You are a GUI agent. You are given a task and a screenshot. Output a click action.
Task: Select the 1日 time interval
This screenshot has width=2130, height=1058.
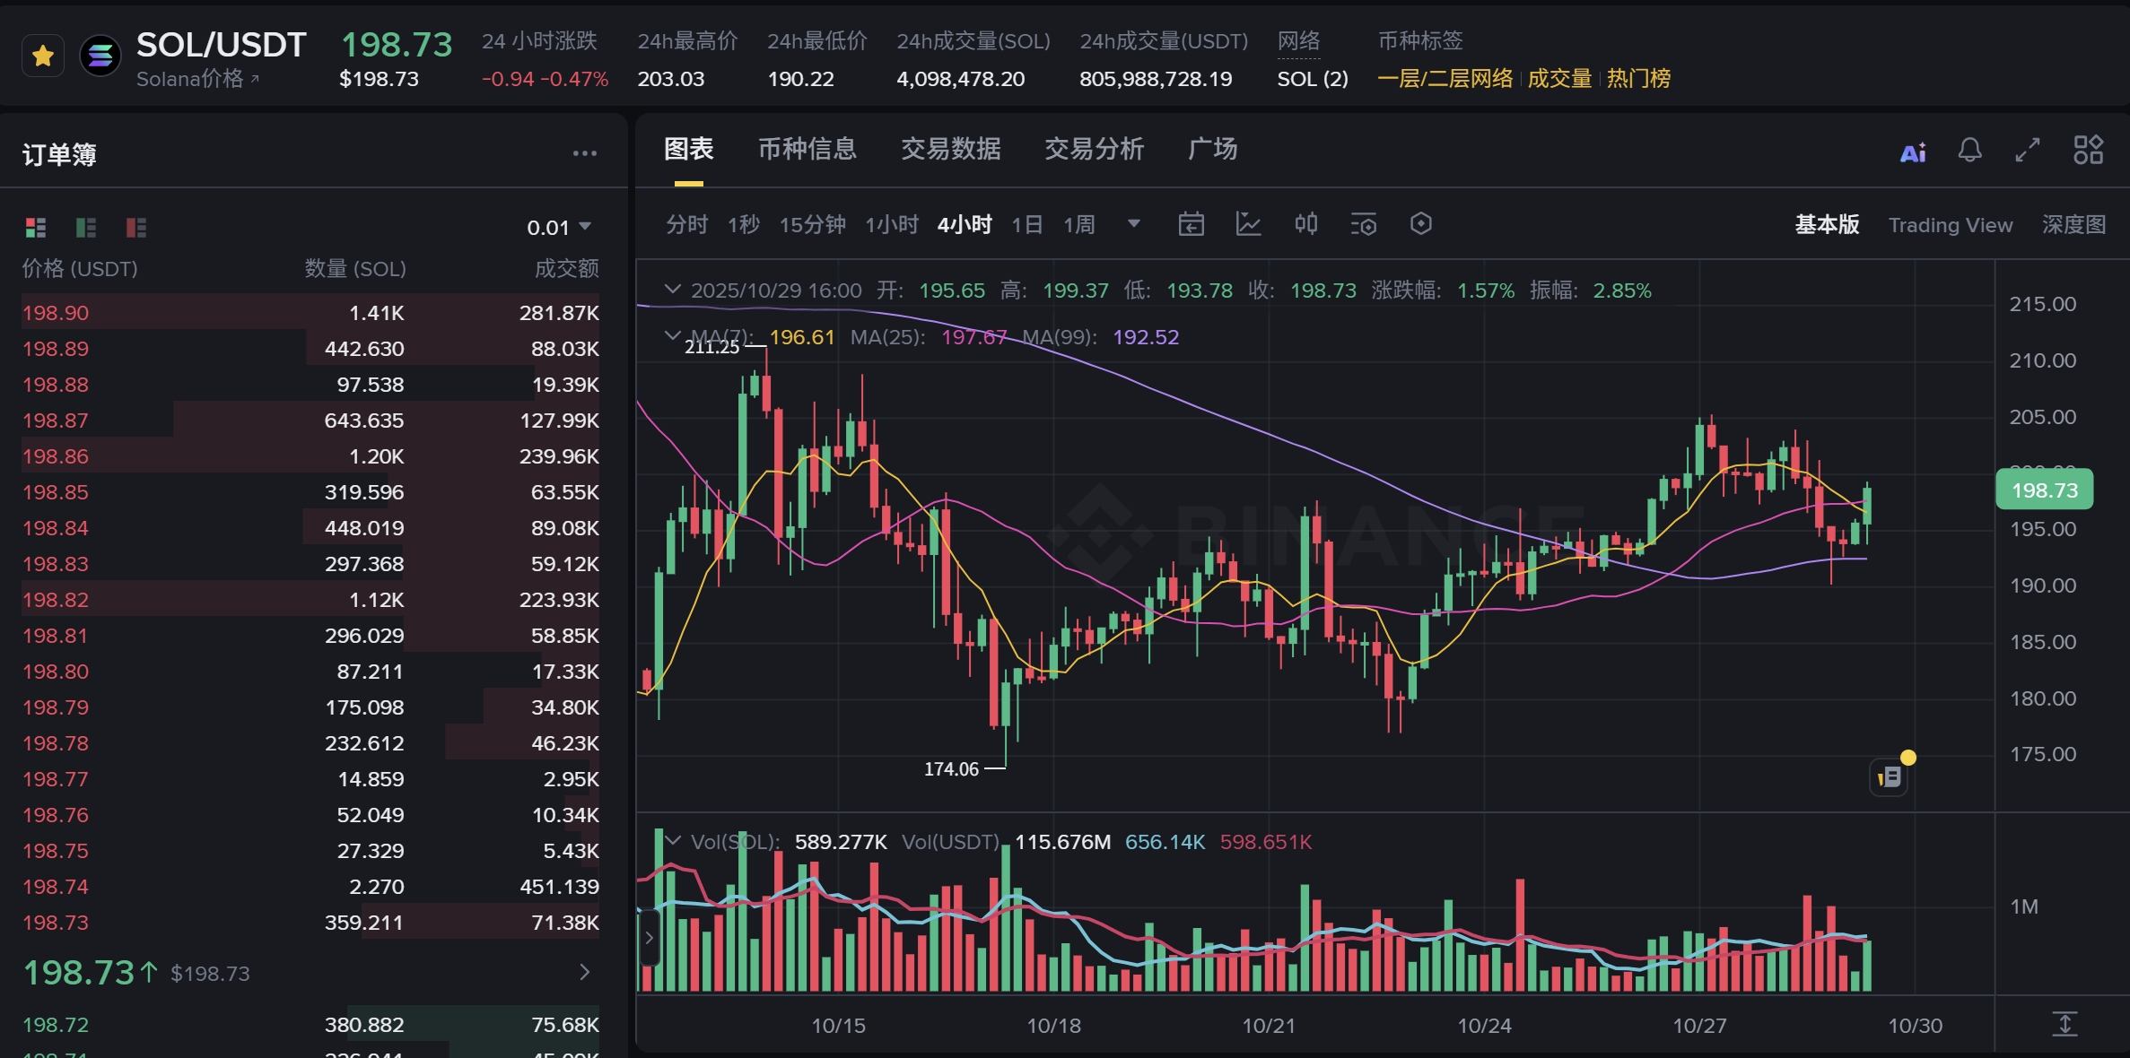click(x=1026, y=224)
